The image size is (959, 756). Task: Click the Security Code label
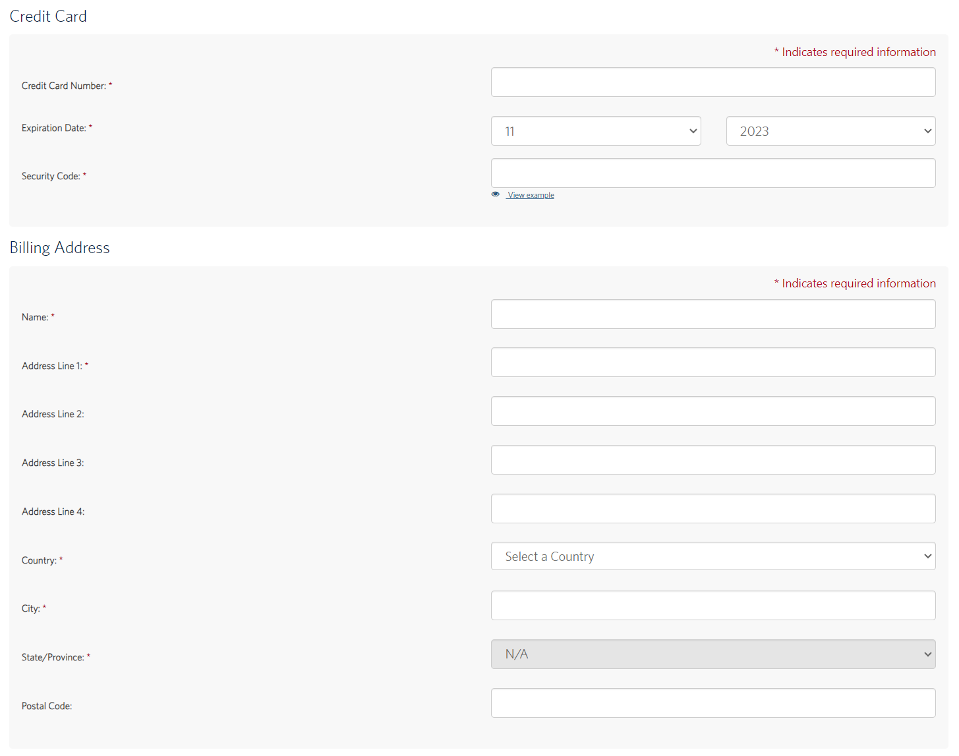tap(51, 177)
